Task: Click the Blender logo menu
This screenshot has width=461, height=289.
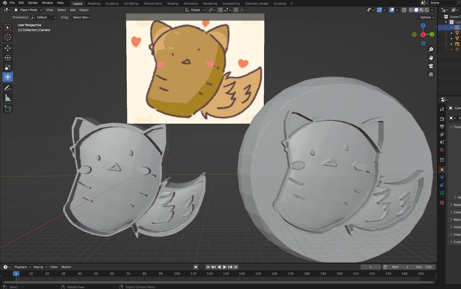Action: click(5, 3)
